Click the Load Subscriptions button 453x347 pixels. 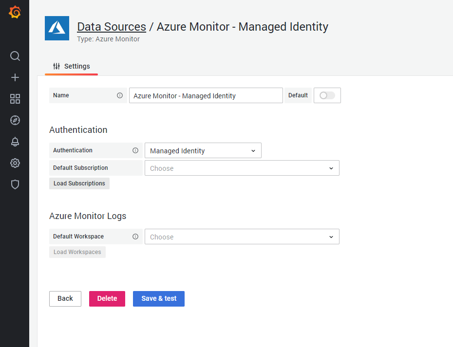click(x=79, y=183)
